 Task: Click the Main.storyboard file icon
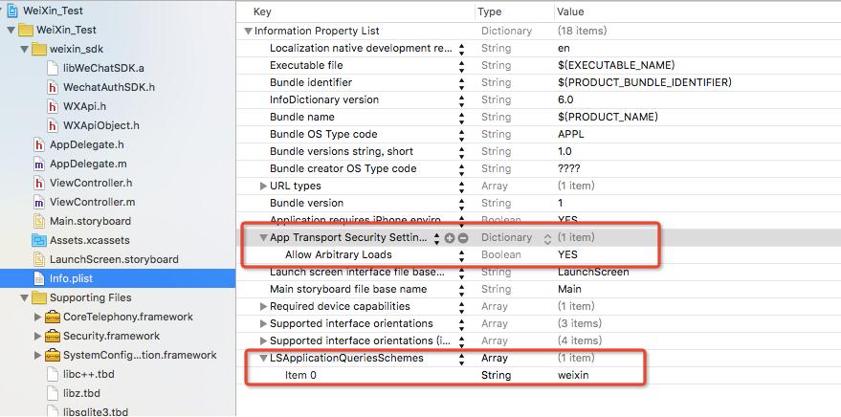click(39, 221)
